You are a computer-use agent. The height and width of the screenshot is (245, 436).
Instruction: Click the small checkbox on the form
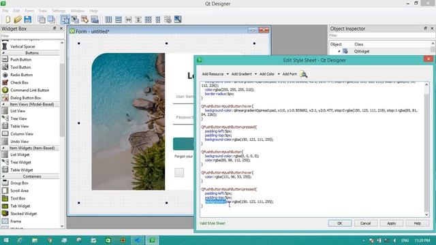[179, 172]
